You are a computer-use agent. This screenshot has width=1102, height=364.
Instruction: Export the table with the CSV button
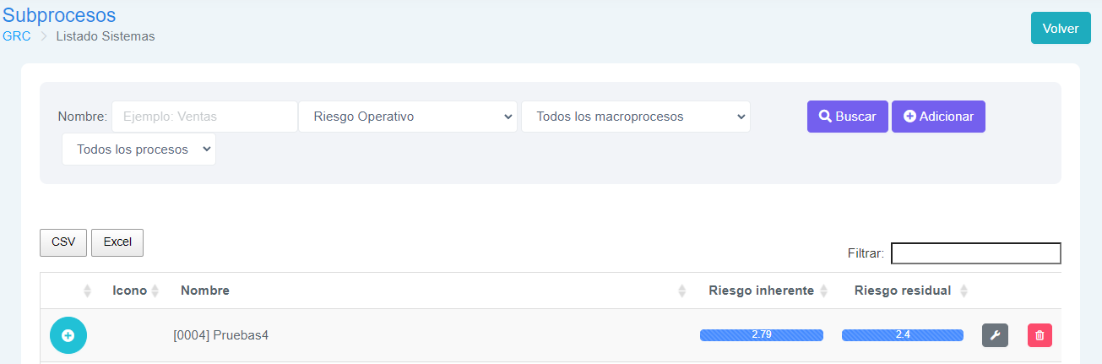pos(63,242)
